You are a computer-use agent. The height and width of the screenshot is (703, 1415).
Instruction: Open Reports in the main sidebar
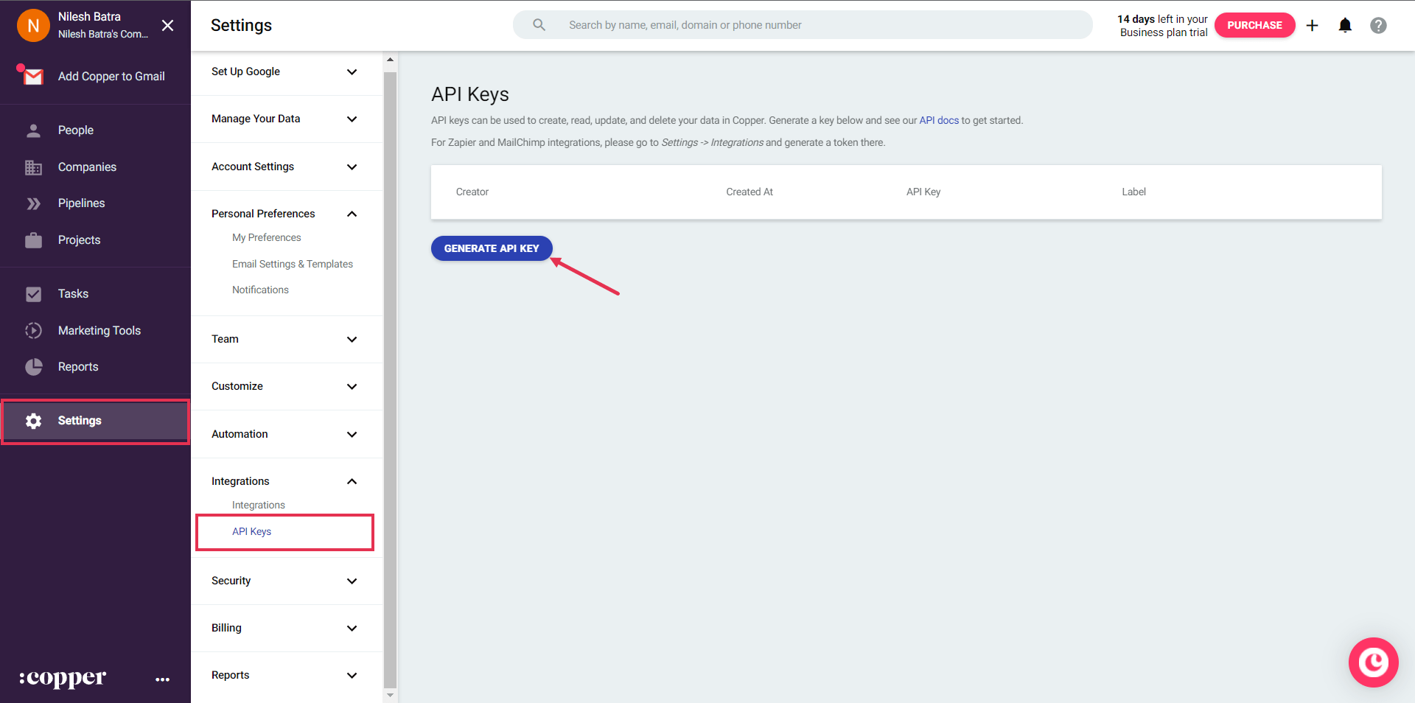78,367
